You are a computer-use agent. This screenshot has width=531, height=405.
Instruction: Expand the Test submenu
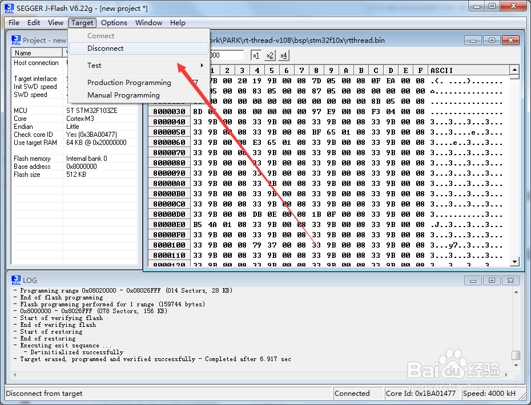click(139, 65)
